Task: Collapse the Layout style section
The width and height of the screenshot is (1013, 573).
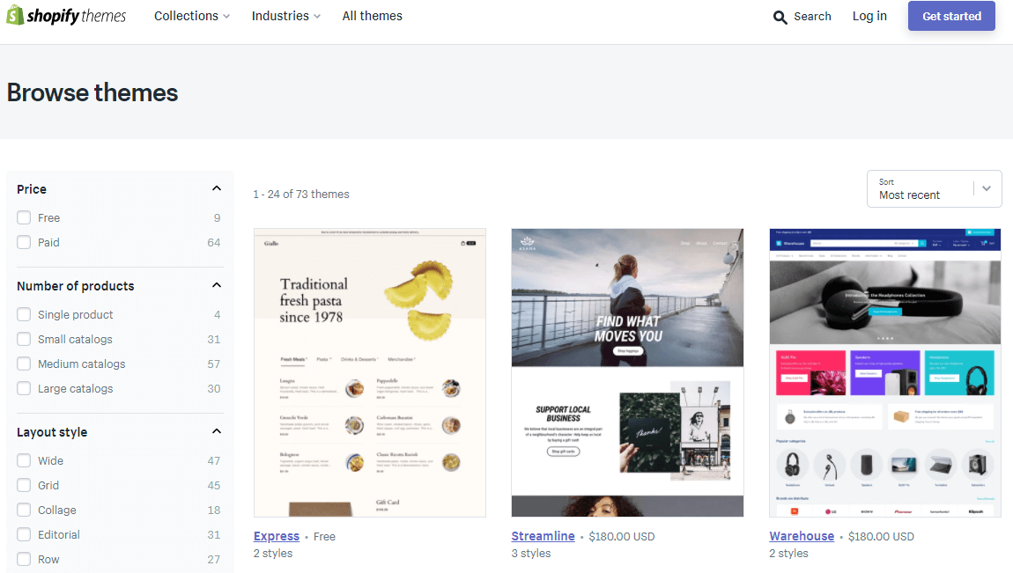Action: click(x=217, y=431)
